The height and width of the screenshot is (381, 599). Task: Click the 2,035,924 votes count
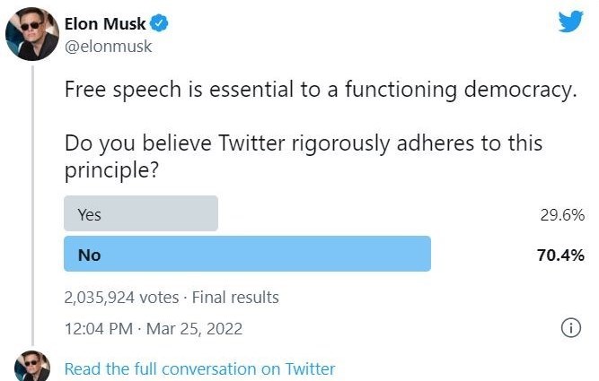122,297
